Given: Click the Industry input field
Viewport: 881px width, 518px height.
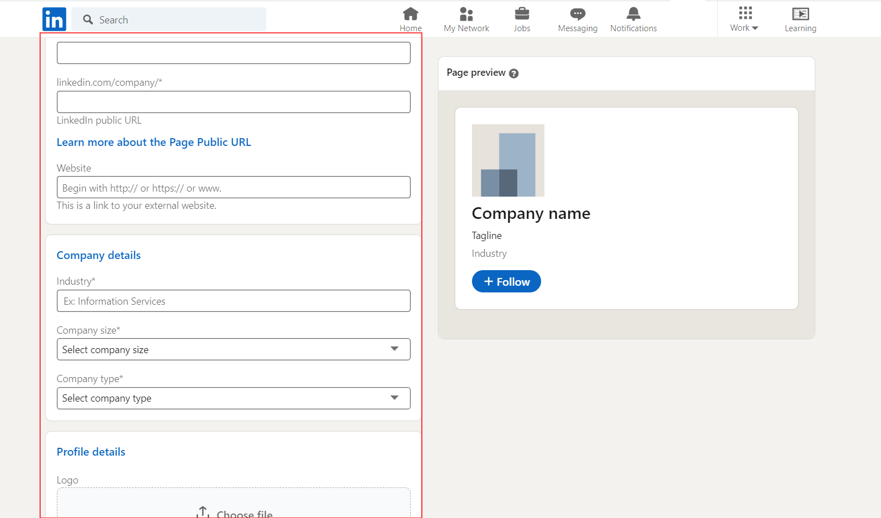Looking at the screenshot, I should coord(233,301).
